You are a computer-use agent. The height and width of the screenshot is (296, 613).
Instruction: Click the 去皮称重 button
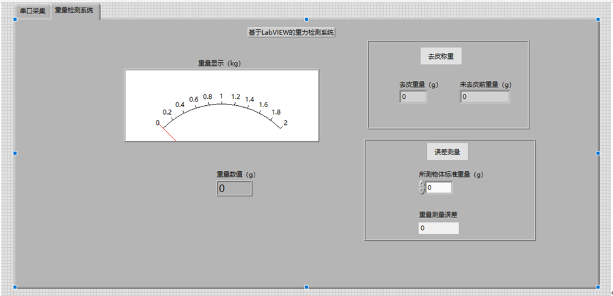point(441,56)
